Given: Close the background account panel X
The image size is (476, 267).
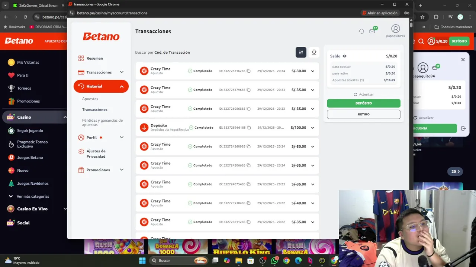Looking at the screenshot, I should click(463, 60).
